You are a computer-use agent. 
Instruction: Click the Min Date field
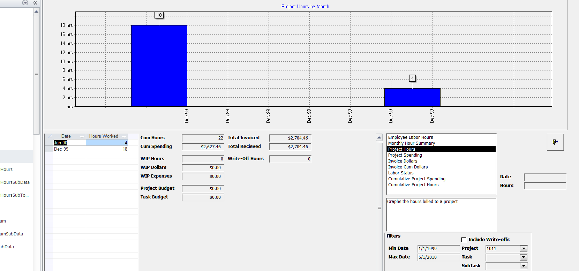point(438,249)
